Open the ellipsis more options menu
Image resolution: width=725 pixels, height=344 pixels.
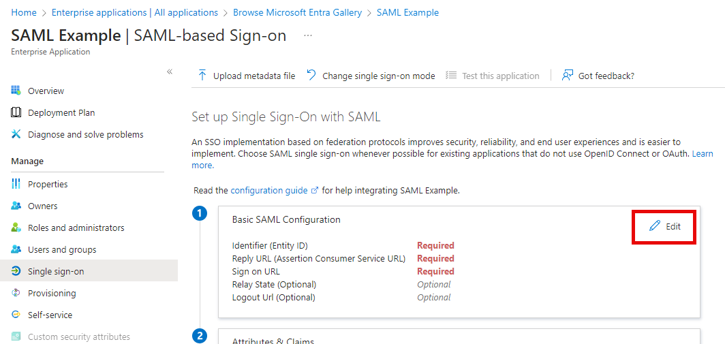point(308,35)
